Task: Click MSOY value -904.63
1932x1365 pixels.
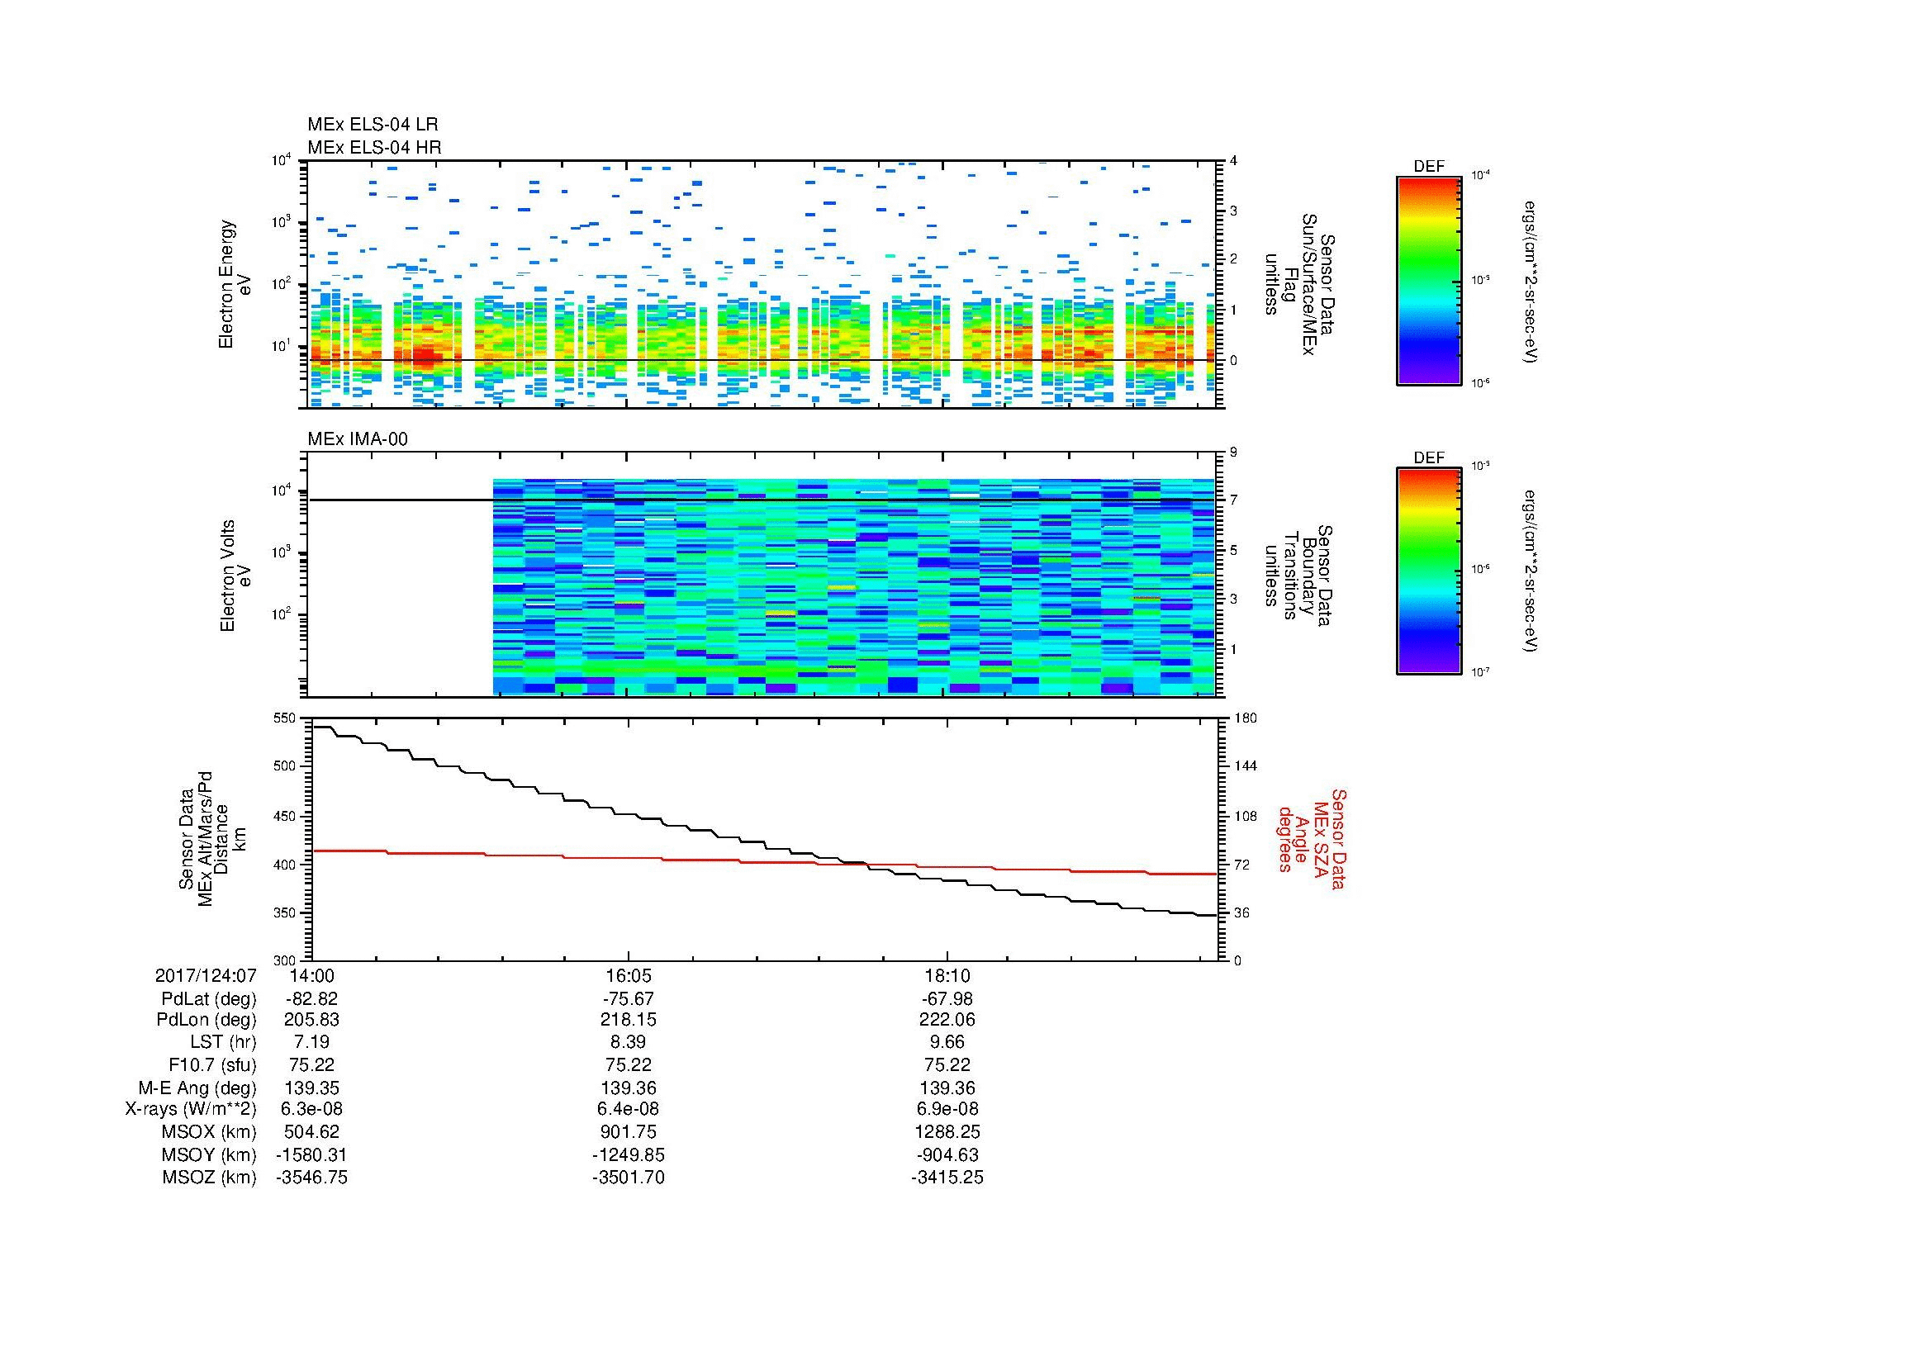Action: click(x=947, y=1154)
